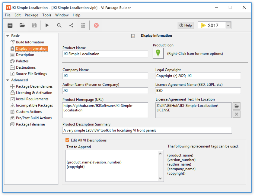Click the New package toolbar icon
The image size is (255, 196).
pos(10,25)
